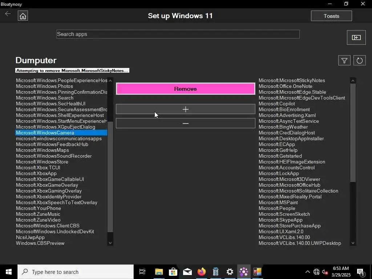This screenshot has height=279, width=372.
Task: Remove selected app with minus button
Action: point(186,124)
